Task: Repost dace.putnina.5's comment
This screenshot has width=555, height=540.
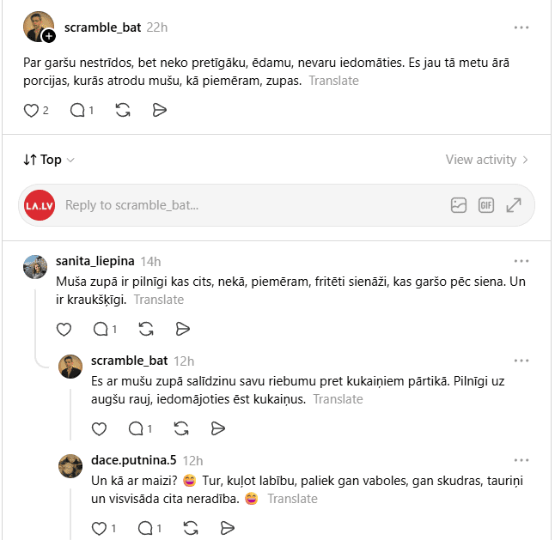Action: [x=191, y=528]
